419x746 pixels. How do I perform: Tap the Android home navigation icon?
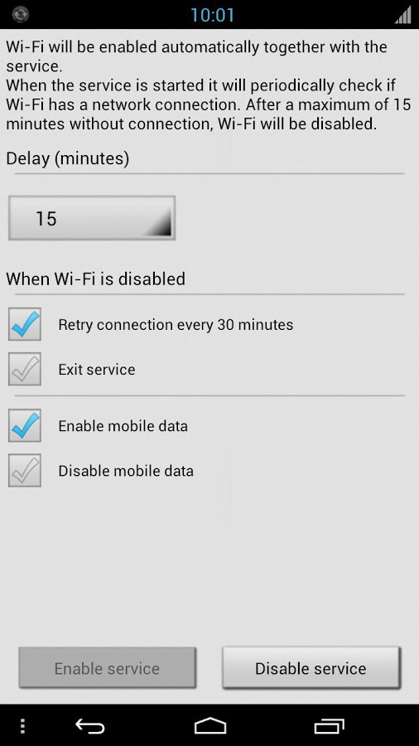210,726
